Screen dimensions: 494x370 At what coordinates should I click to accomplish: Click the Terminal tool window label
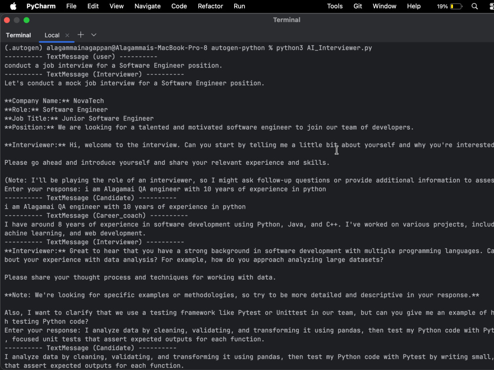click(18, 35)
